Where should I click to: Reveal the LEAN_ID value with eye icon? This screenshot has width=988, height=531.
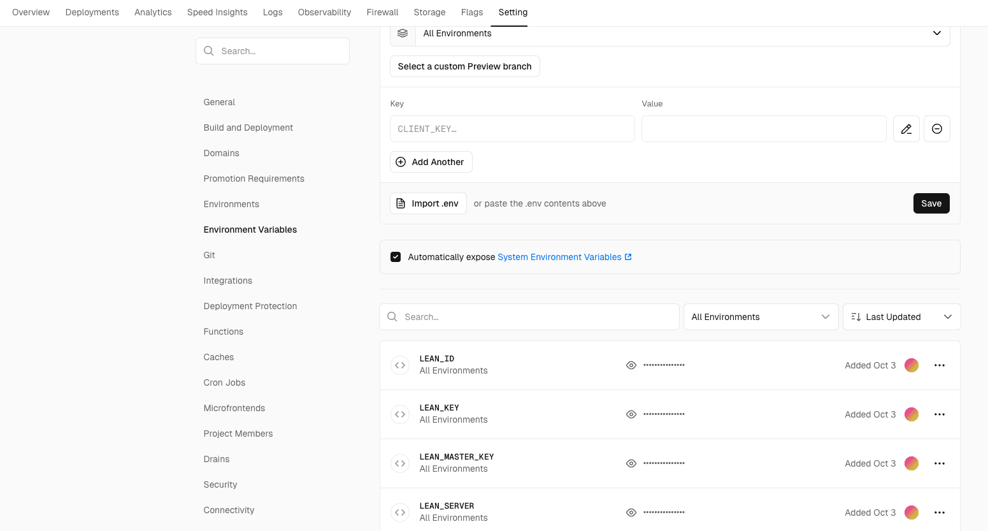(631, 365)
